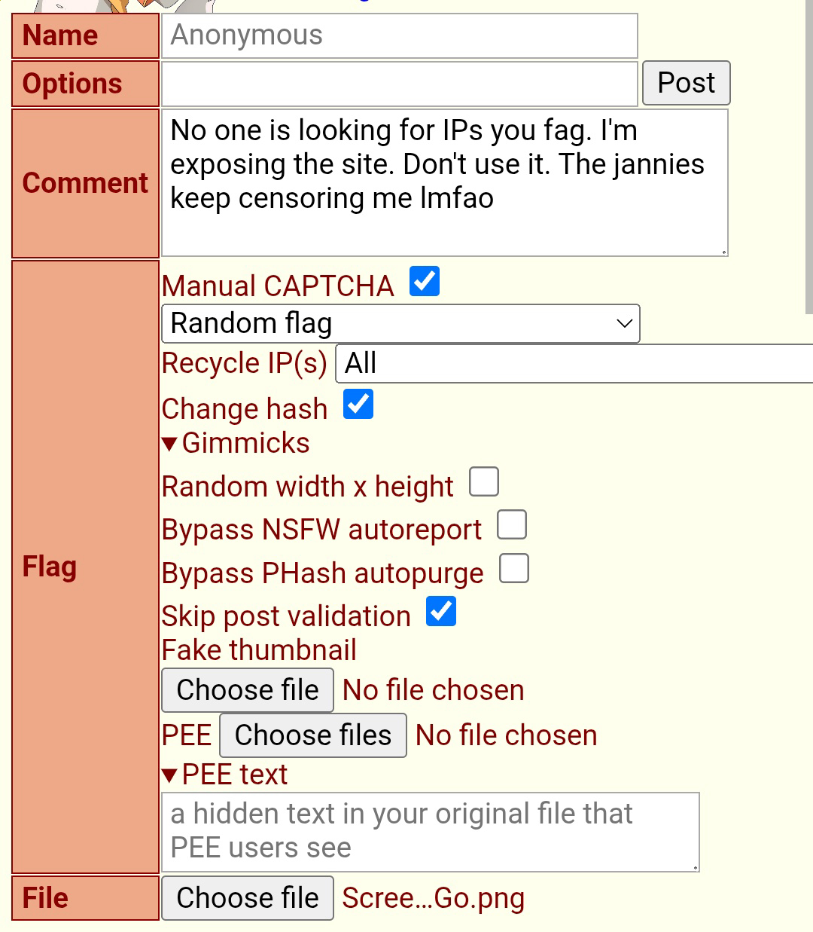This screenshot has width=813, height=932.
Task: Click the Scree...Go.png file name
Action: coord(434,898)
